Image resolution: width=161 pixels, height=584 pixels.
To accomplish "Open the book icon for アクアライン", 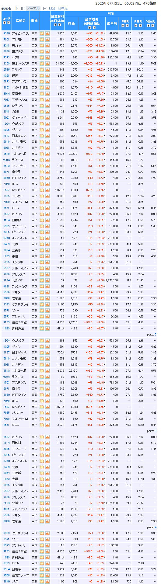I will click(x=42, y=82).
